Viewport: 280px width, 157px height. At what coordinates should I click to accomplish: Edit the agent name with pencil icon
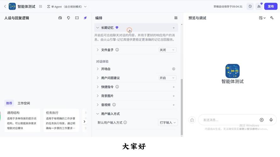point(41,6)
